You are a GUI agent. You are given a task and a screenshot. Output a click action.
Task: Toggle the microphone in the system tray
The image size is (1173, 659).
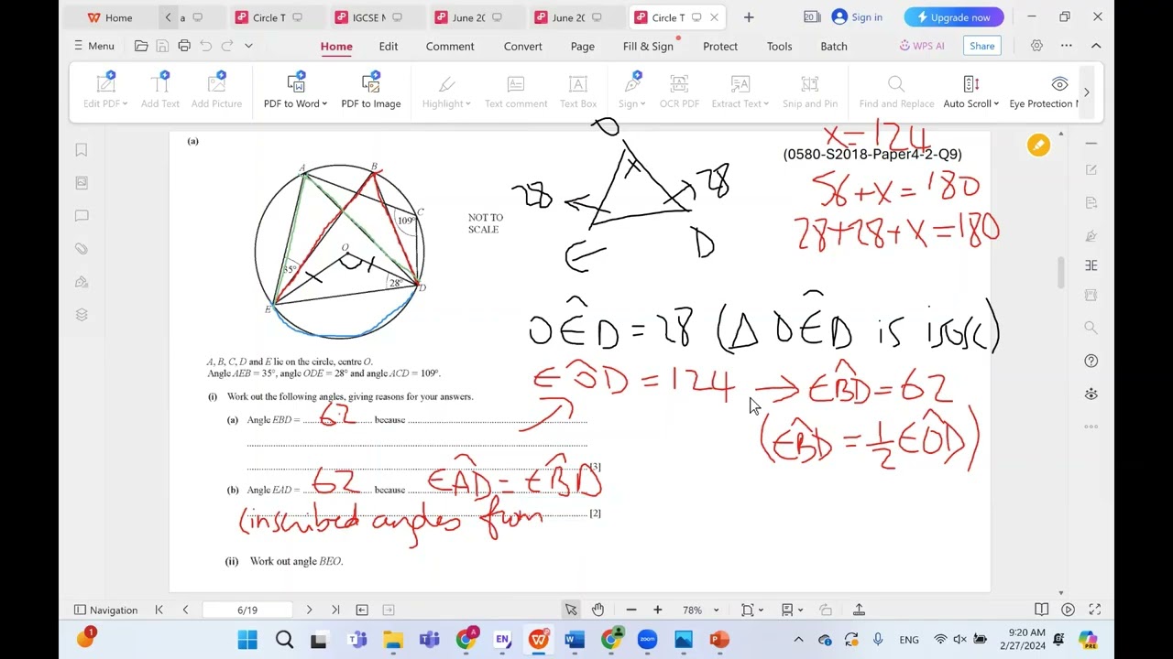(x=878, y=640)
